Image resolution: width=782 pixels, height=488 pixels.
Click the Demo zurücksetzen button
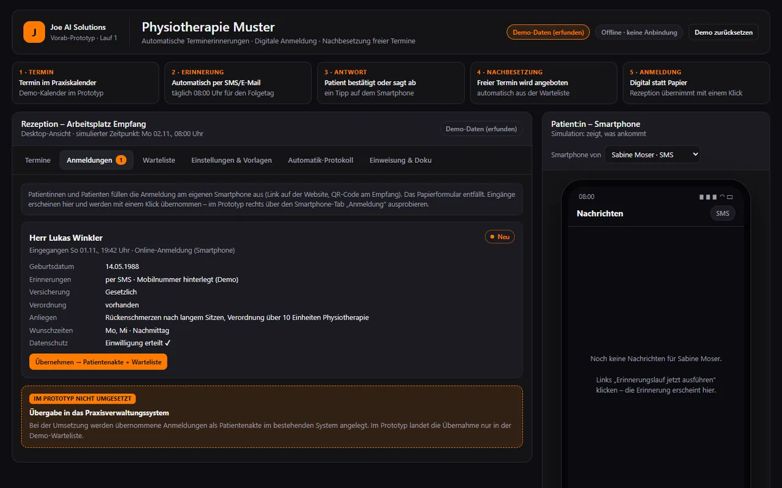[x=723, y=32]
